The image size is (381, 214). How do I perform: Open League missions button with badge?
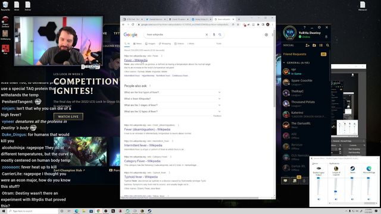(x=295, y=181)
